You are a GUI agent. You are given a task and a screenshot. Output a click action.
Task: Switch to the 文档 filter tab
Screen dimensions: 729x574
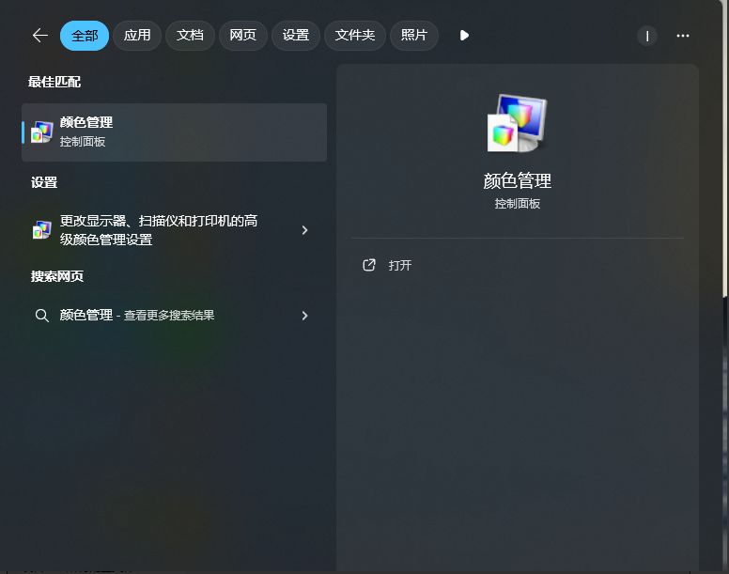coord(190,36)
